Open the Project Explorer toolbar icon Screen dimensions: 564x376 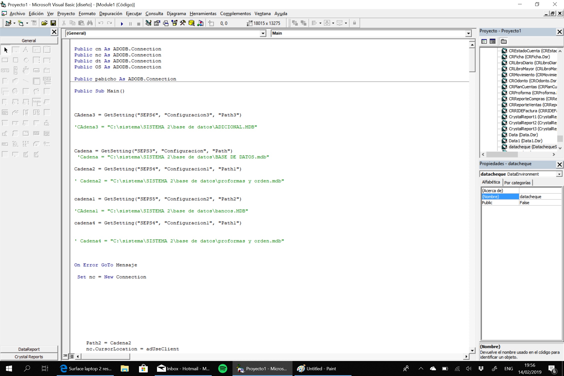tap(148, 23)
